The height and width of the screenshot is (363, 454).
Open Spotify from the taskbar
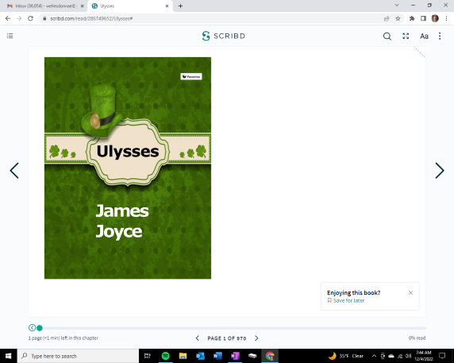(x=165, y=356)
